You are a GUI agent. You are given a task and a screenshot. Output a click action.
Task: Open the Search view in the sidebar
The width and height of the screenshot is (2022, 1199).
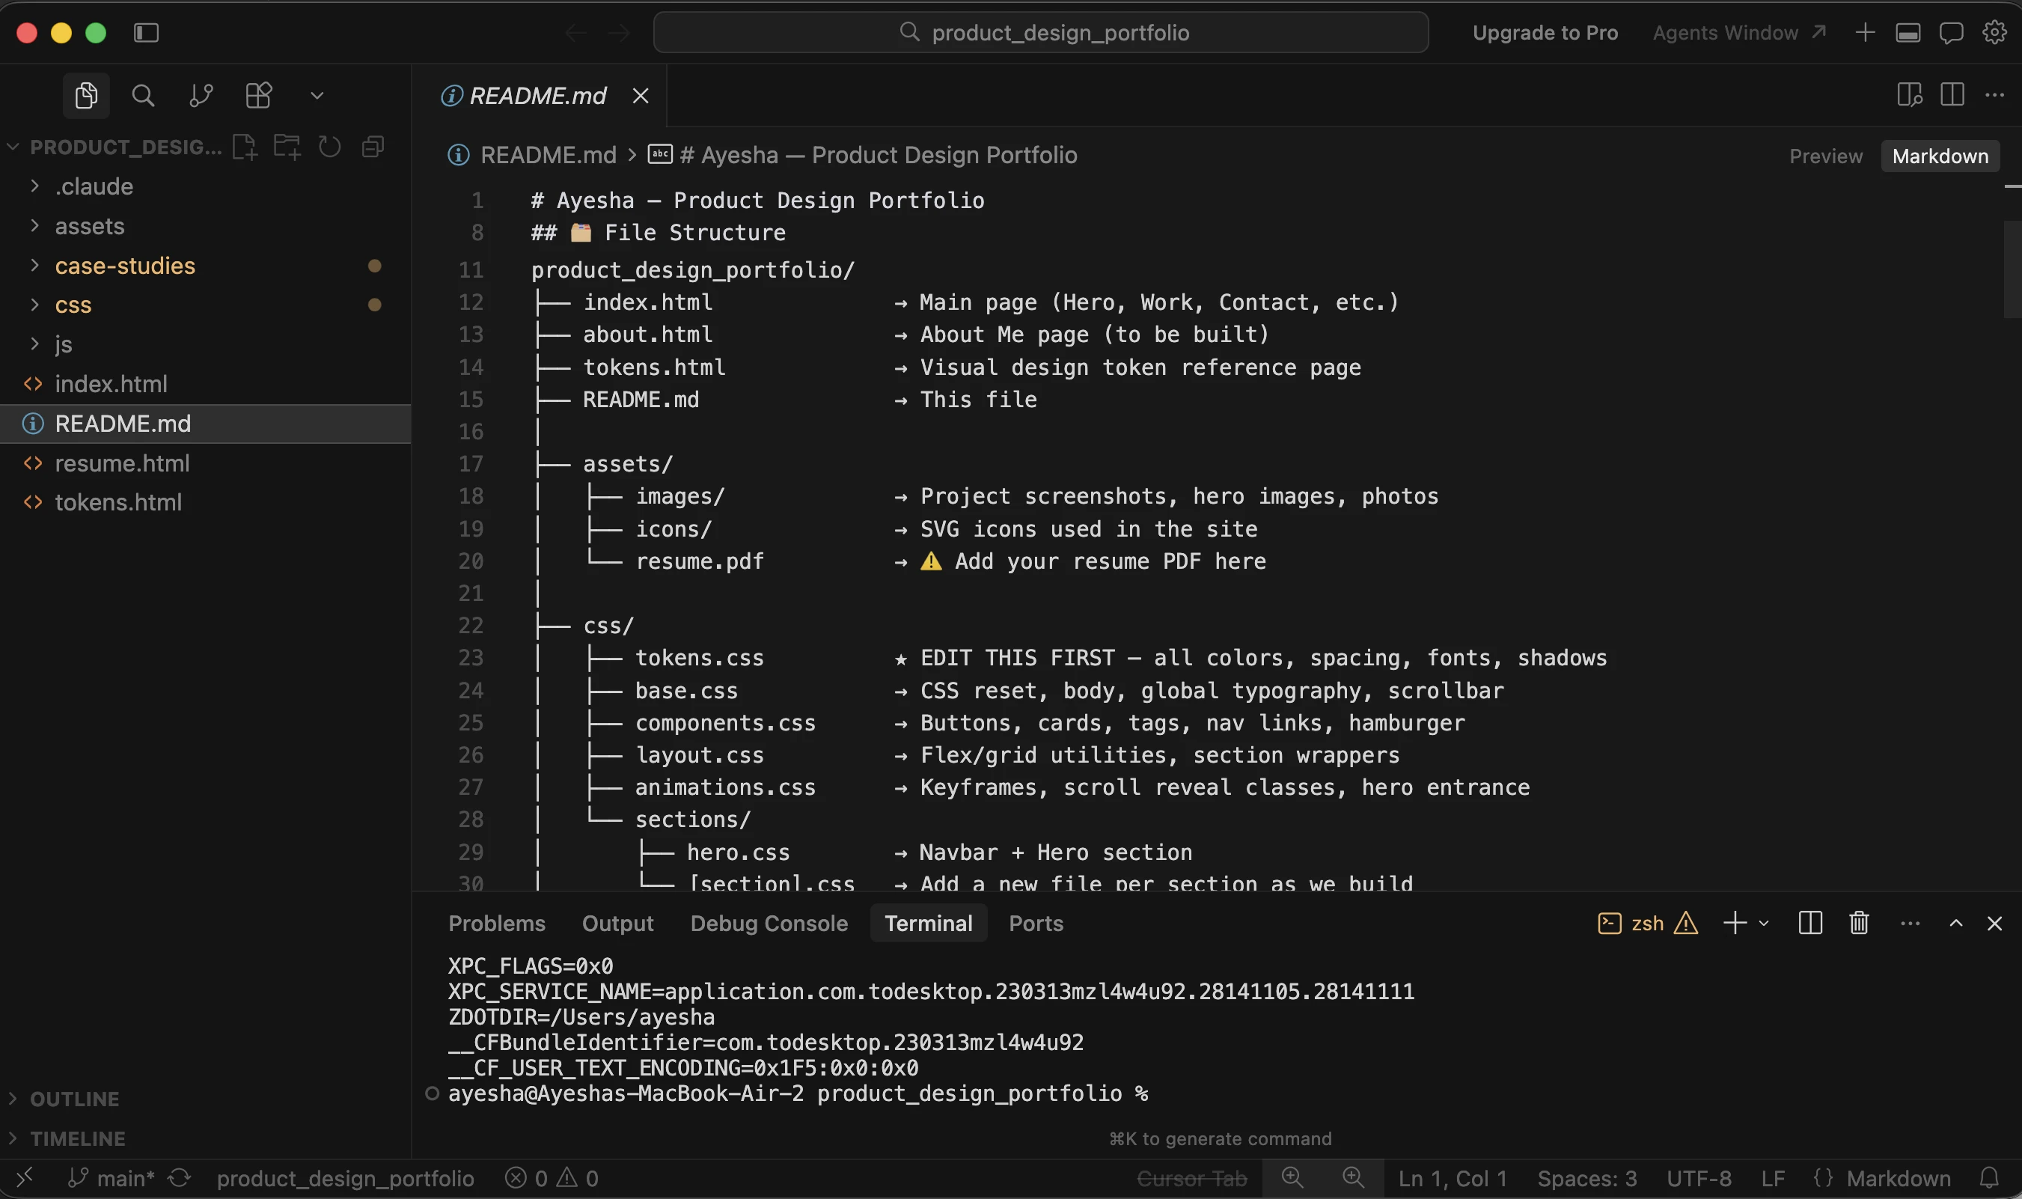pyautogui.click(x=143, y=94)
